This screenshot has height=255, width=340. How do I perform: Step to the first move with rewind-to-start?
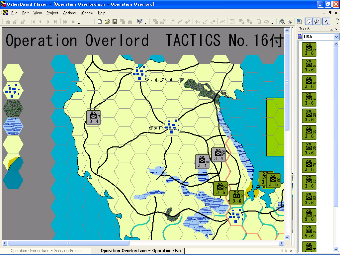coord(33,22)
